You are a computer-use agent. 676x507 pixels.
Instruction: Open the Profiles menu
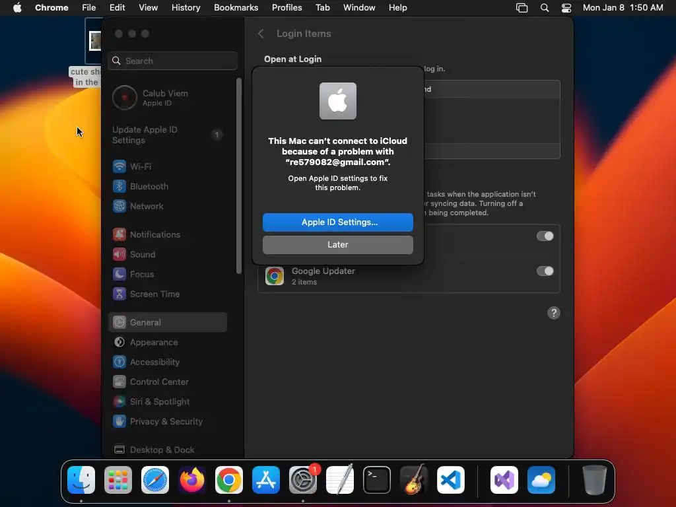click(x=287, y=8)
